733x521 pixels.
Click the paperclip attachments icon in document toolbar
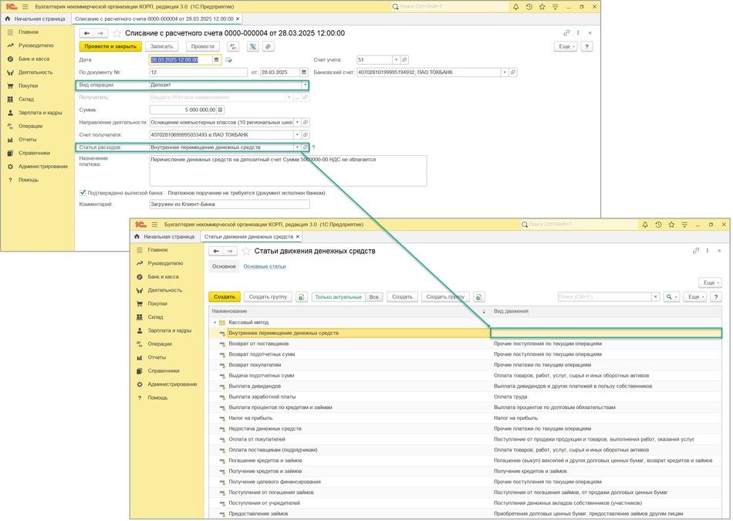coord(269,46)
